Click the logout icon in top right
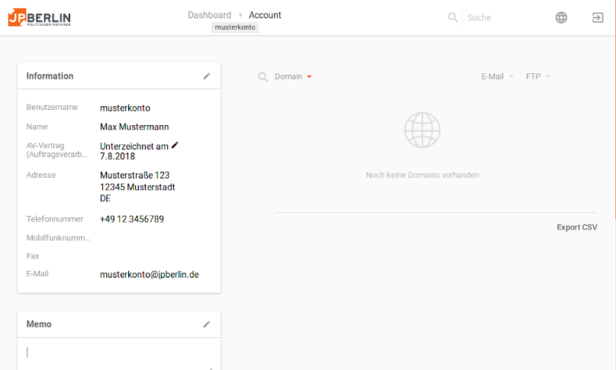Viewport: 616px width, 370px height. pos(598,18)
